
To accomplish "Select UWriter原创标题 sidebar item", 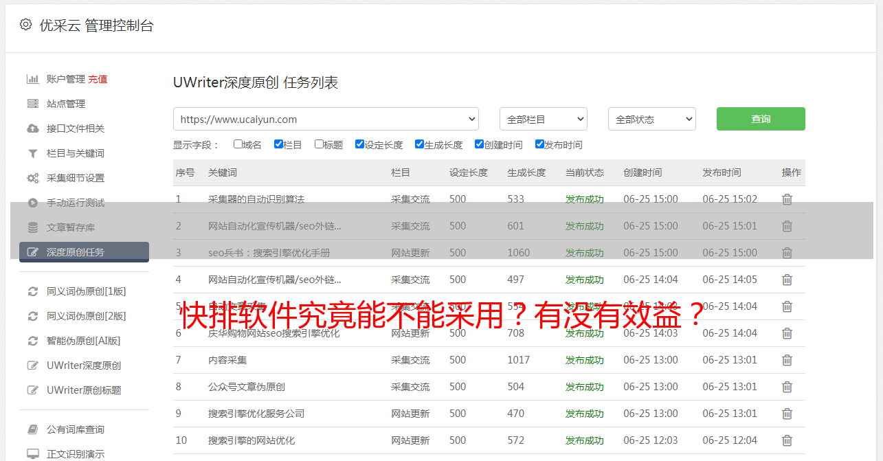I will [x=84, y=390].
